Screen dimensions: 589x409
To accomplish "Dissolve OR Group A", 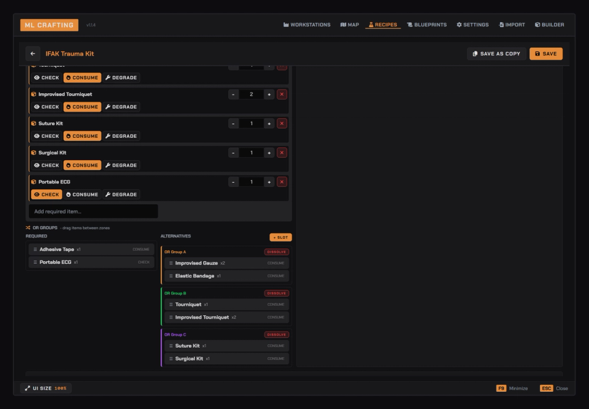I will (x=277, y=252).
